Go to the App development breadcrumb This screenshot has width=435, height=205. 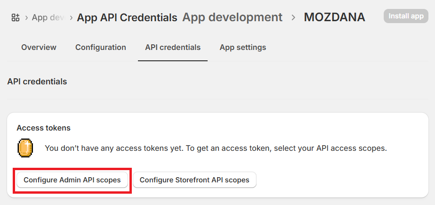click(x=232, y=17)
